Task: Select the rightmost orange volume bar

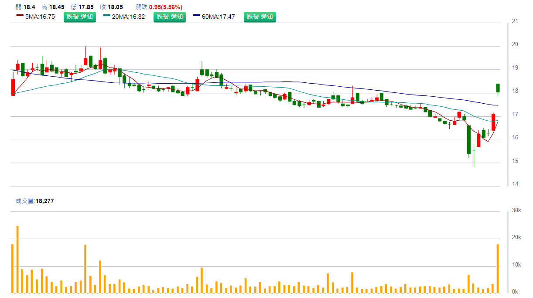Action: tap(498, 268)
